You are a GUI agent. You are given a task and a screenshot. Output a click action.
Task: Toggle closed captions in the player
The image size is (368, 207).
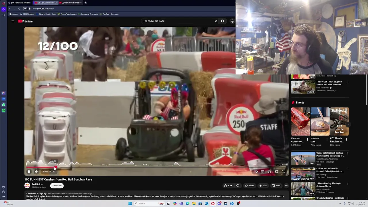point(262,172)
